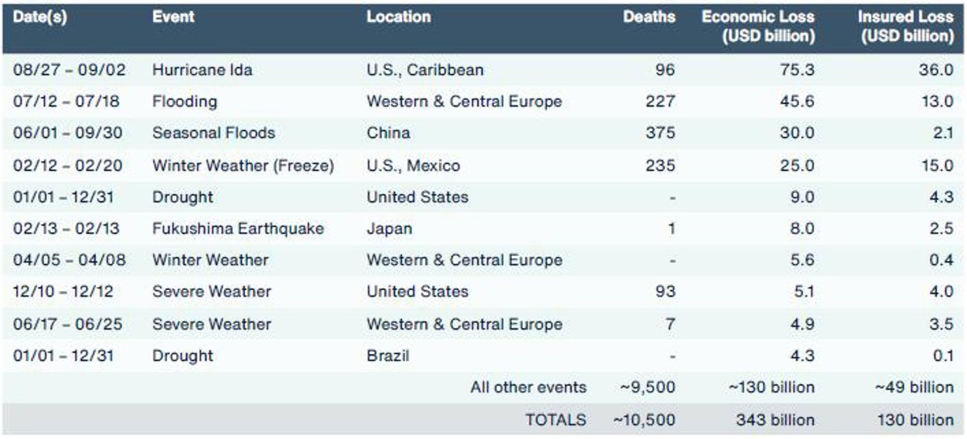967x439 pixels.
Task: Click the U.S., Caribbean location cell
Action: point(425,70)
